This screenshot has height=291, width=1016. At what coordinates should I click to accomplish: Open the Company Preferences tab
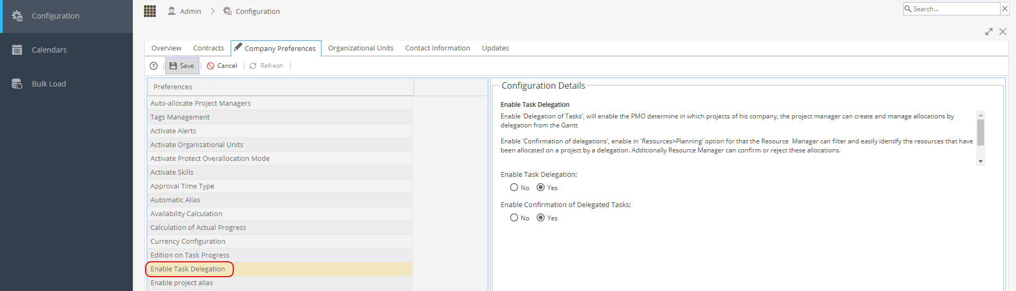276,48
